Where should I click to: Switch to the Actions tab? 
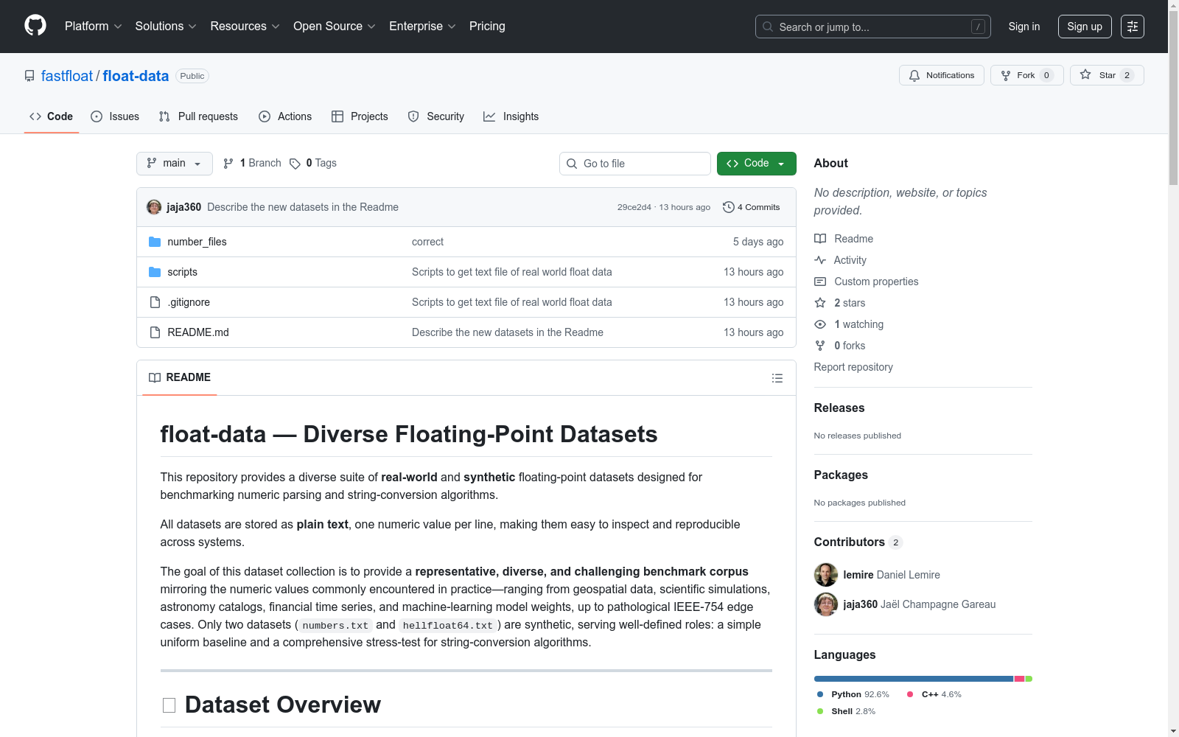285,116
